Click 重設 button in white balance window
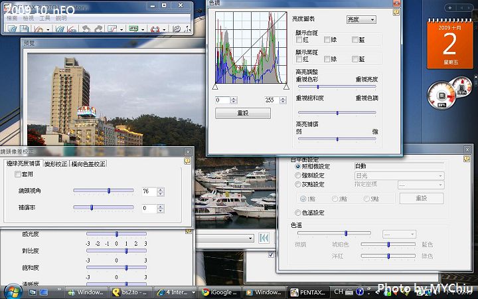This screenshot has width=478, height=299. (x=422, y=198)
